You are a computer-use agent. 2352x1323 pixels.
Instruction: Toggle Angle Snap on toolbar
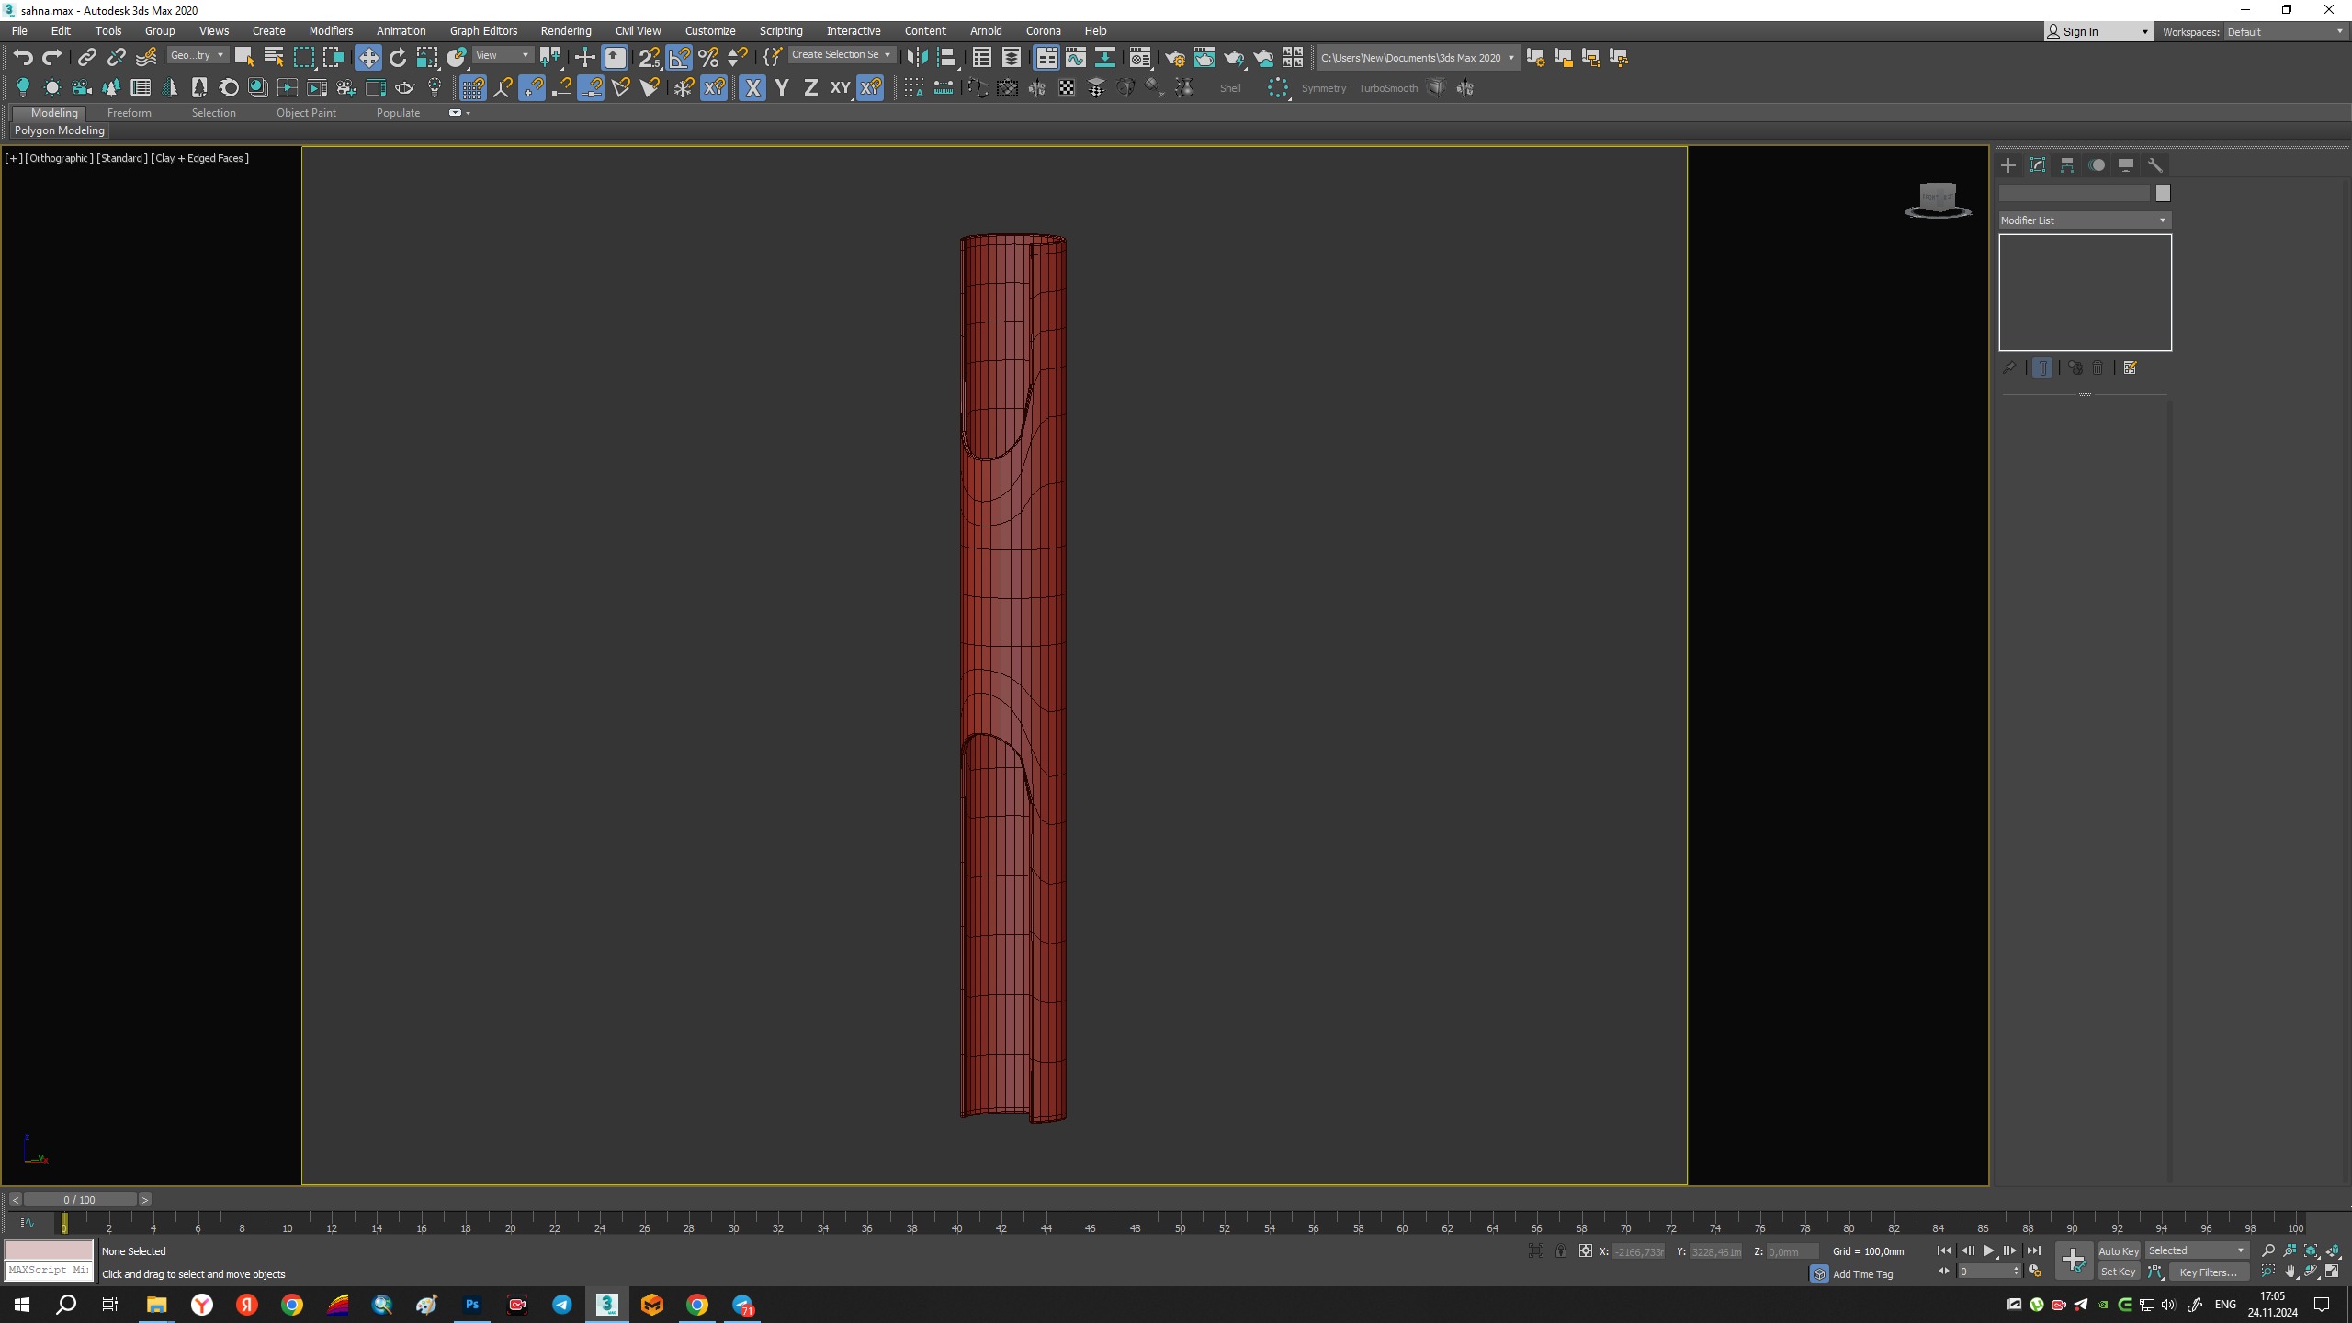pos(679,58)
